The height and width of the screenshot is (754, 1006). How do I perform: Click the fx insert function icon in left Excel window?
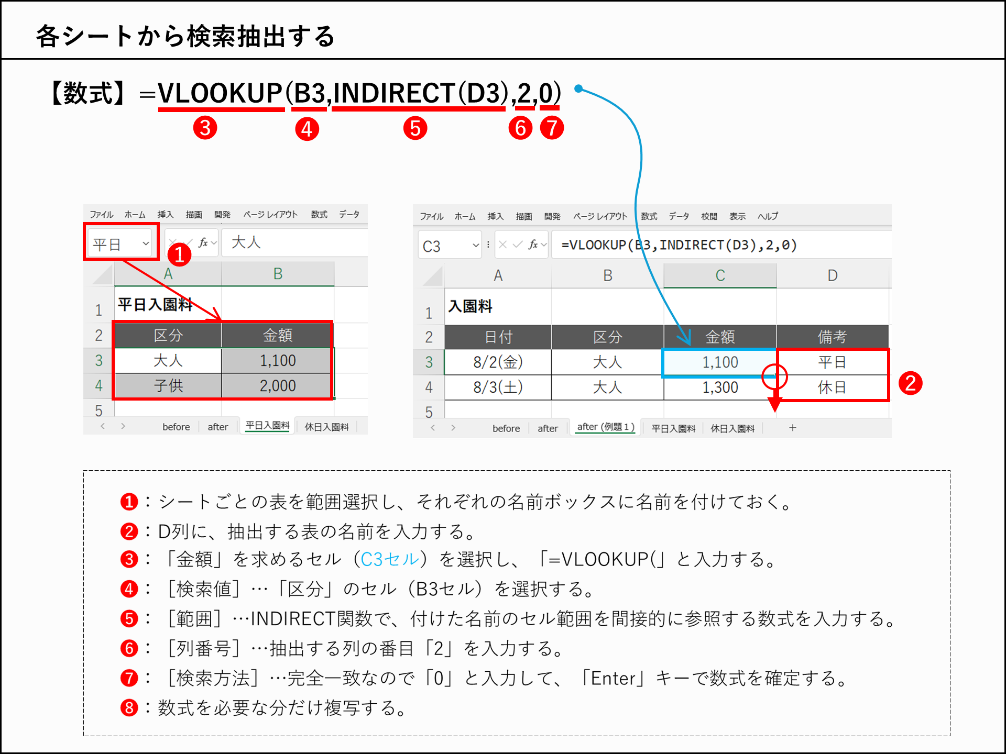pos(203,242)
